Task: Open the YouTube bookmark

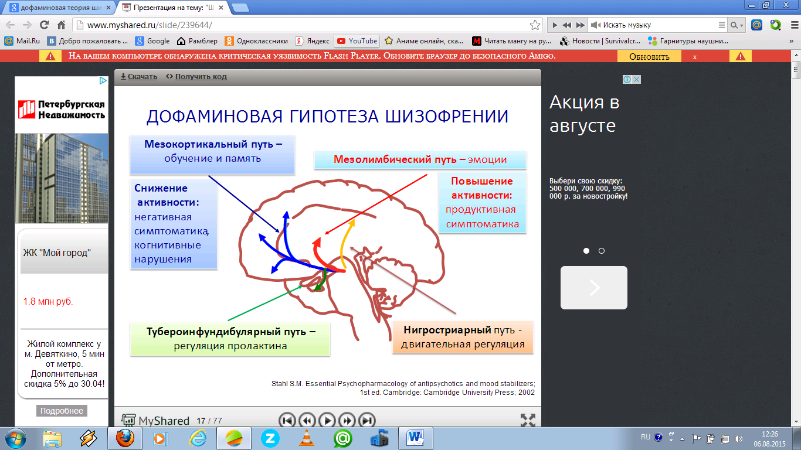Action: coord(357,41)
